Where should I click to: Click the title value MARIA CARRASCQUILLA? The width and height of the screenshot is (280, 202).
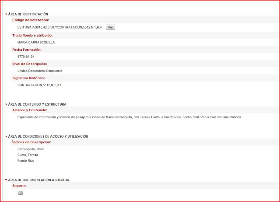tap(36, 43)
